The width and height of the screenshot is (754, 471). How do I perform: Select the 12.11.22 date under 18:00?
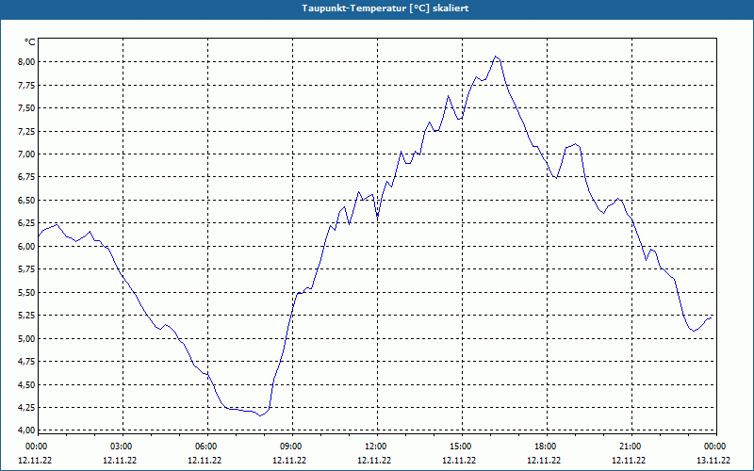coord(544,461)
